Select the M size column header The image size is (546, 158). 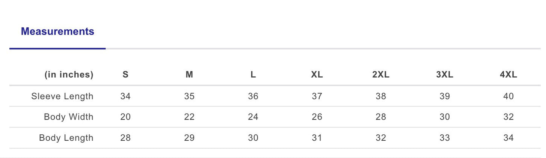pos(189,74)
